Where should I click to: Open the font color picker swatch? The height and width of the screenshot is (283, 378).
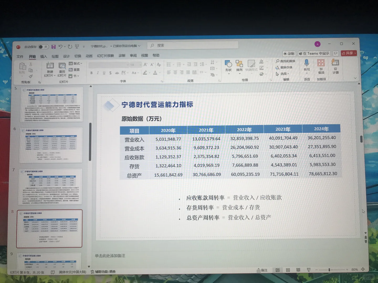(x=155, y=73)
